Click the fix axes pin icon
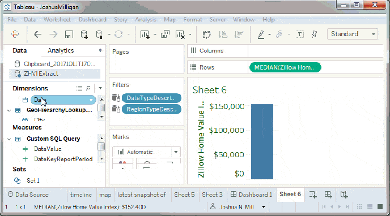Screen dimensions: 390x216 315,34
